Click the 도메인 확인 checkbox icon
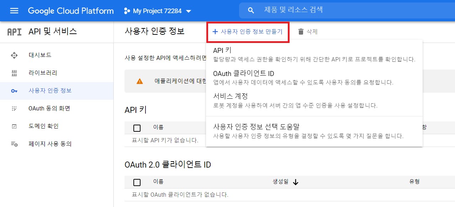 (x=14, y=126)
